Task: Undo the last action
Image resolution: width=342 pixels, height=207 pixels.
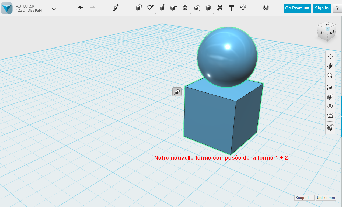Action: pos(81,8)
